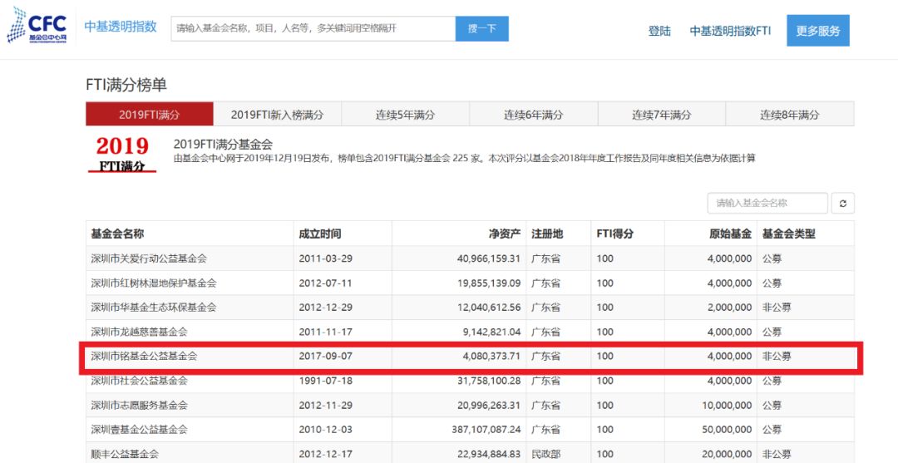
Task: Click net assets value 22,934,884.83
Action: point(489,454)
